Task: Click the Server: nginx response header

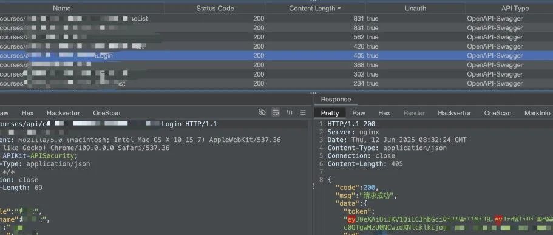Action: [353, 132]
